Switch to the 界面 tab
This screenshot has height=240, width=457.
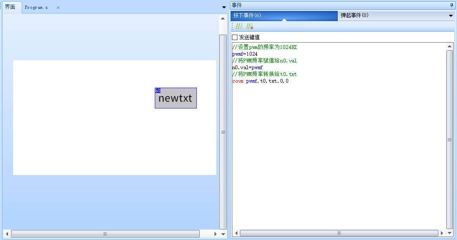coord(10,7)
